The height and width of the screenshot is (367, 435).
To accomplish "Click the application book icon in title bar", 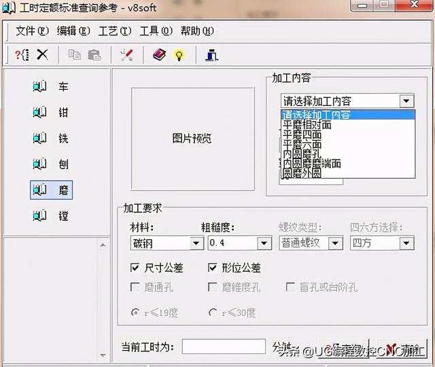I will [9, 7].
